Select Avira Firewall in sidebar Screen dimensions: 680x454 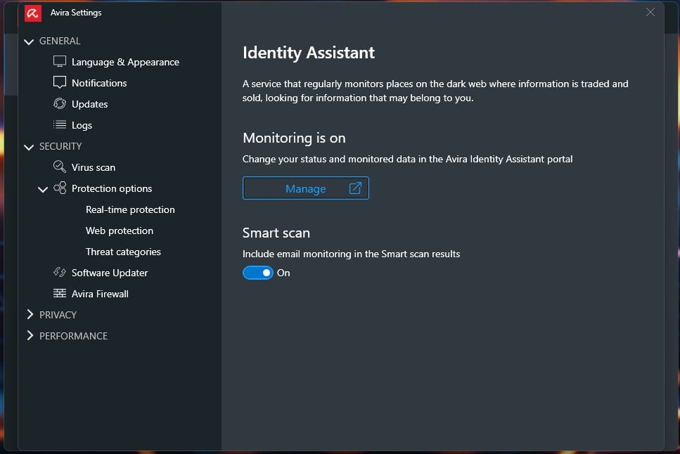100,294
